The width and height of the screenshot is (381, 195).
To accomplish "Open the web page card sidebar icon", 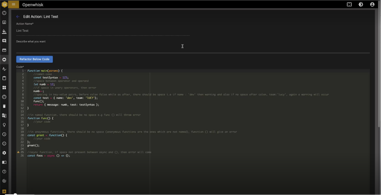I will [x=4, y=50].
